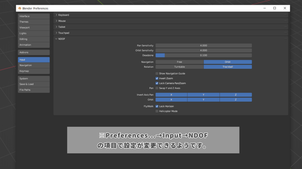Set Rotation to Trackball
The height and width of the screenshot is (169, 302).
tap(228, 67)
